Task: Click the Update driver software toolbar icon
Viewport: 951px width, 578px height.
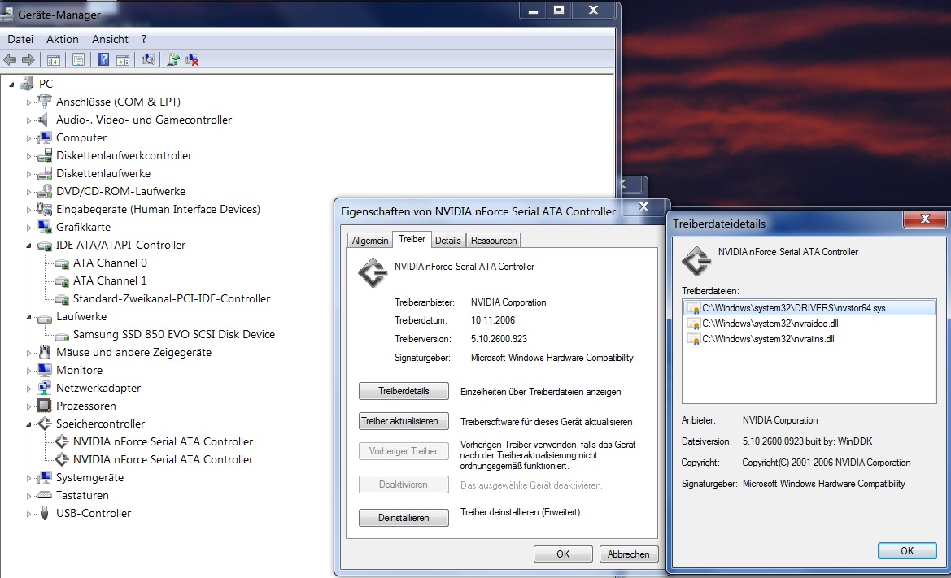Action: click(173, 59)
